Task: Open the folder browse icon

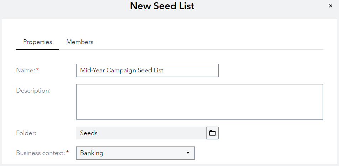Action: [212, 133]
